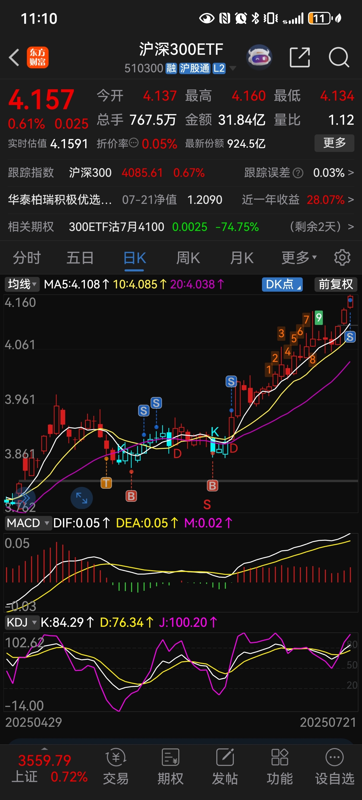Image resolution: width=362 pixels, height=800 pixels.
Task: Open 沪深300 tracked index link
Action: tap(90, 173)
